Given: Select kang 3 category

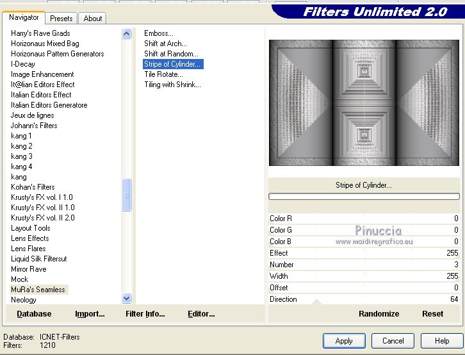Looking at the screenshot, I should coord(22,156).
